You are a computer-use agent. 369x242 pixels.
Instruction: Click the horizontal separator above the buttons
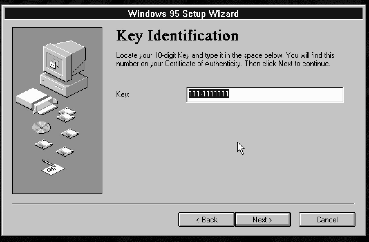tap(183, 204)
